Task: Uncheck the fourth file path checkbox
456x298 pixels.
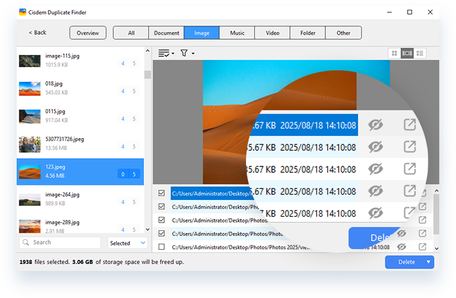Action: pyautogui.click(x=162, y=233)
